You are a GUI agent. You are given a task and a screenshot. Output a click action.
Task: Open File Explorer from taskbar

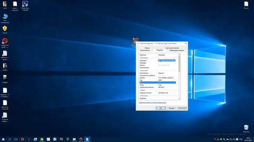[74, 139]
